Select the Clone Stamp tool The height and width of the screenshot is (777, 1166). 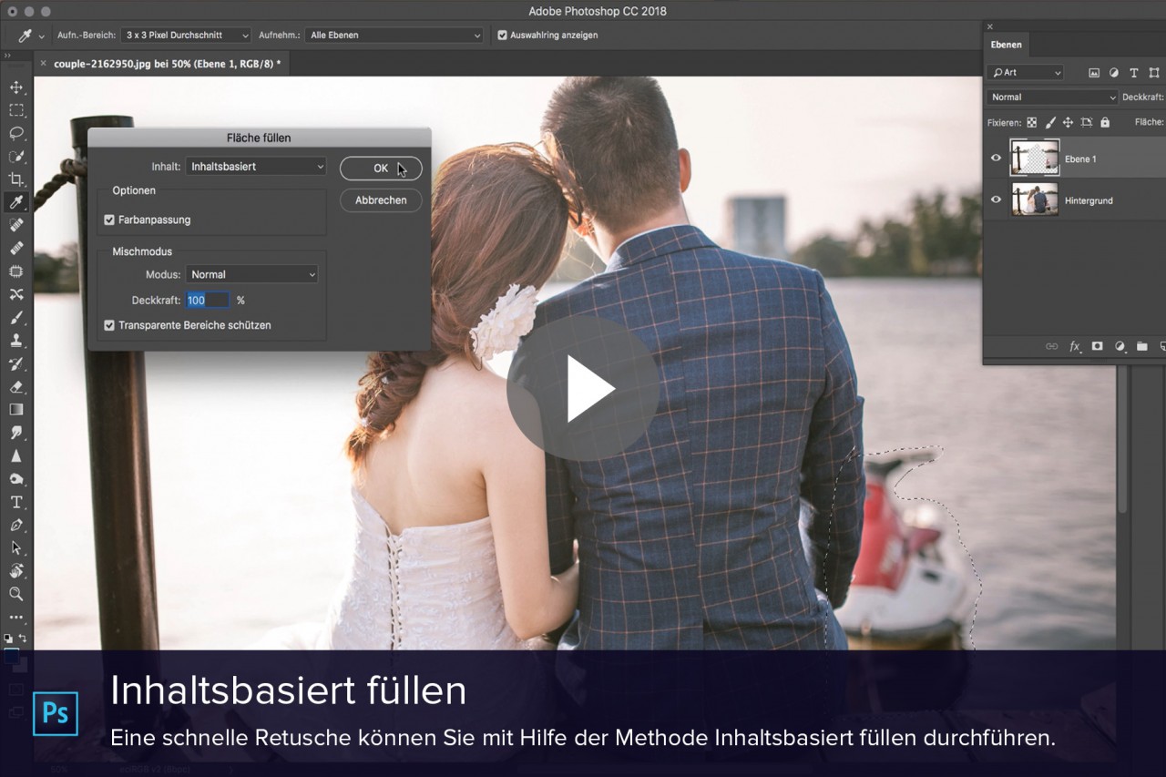pos(16,341)
